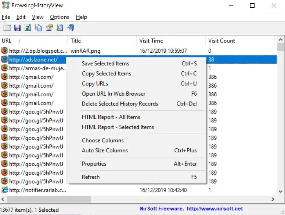The height and width of the screenshot is (215, 285).
Task: Click the vertical scrollbar down arrow
Action: 281,191
